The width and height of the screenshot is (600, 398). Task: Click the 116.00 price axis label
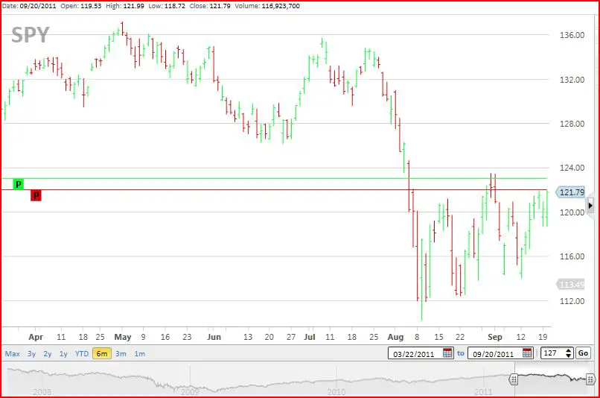tap(572, 256)
